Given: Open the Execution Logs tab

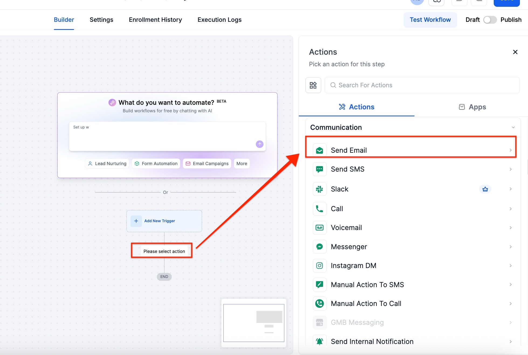Looking at the screenshot, I should [220, 20].
